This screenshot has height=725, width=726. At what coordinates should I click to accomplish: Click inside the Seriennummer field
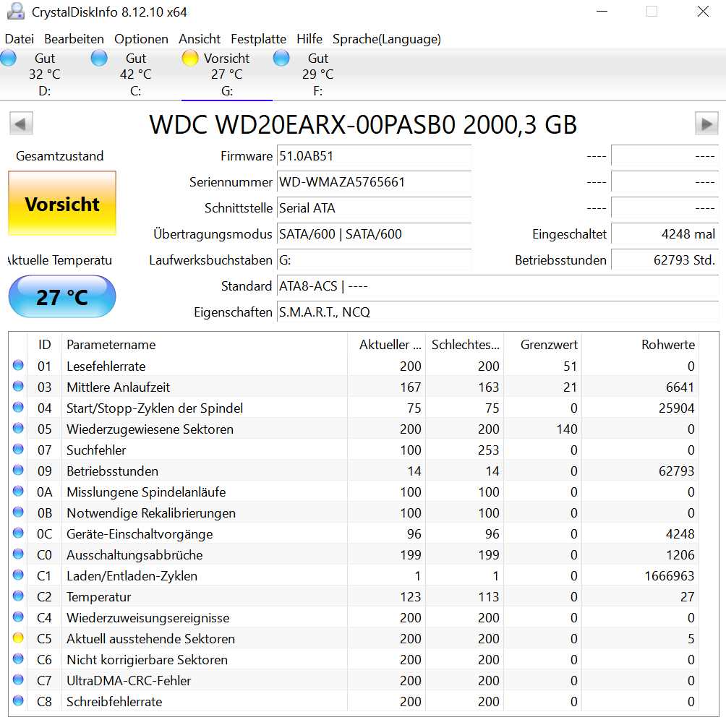[373, 182]
